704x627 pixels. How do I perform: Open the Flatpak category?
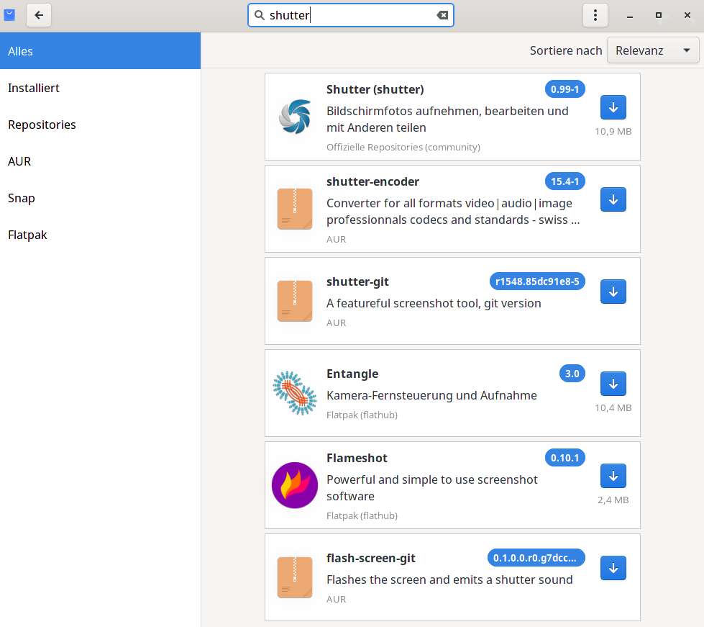pos(27,235)
